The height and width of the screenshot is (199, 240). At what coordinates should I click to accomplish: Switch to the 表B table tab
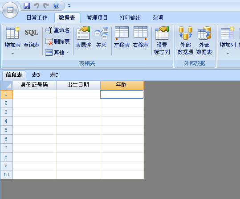[x=36, y=75]
